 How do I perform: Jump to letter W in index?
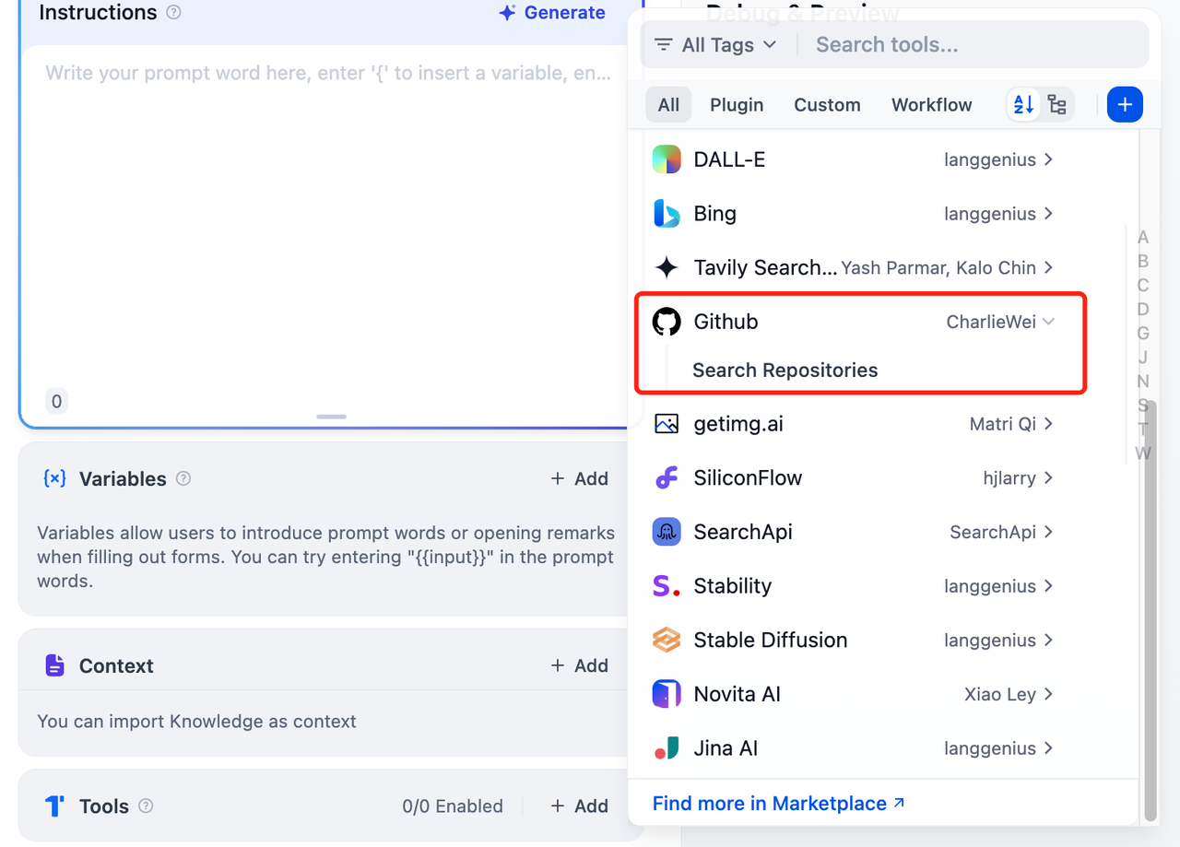point(1143,453)
